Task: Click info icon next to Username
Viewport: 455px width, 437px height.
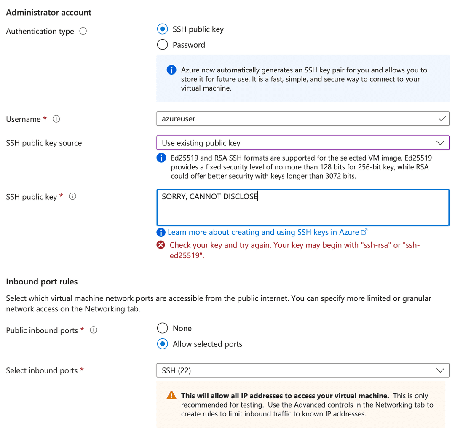Action: [x=56, y=119]
